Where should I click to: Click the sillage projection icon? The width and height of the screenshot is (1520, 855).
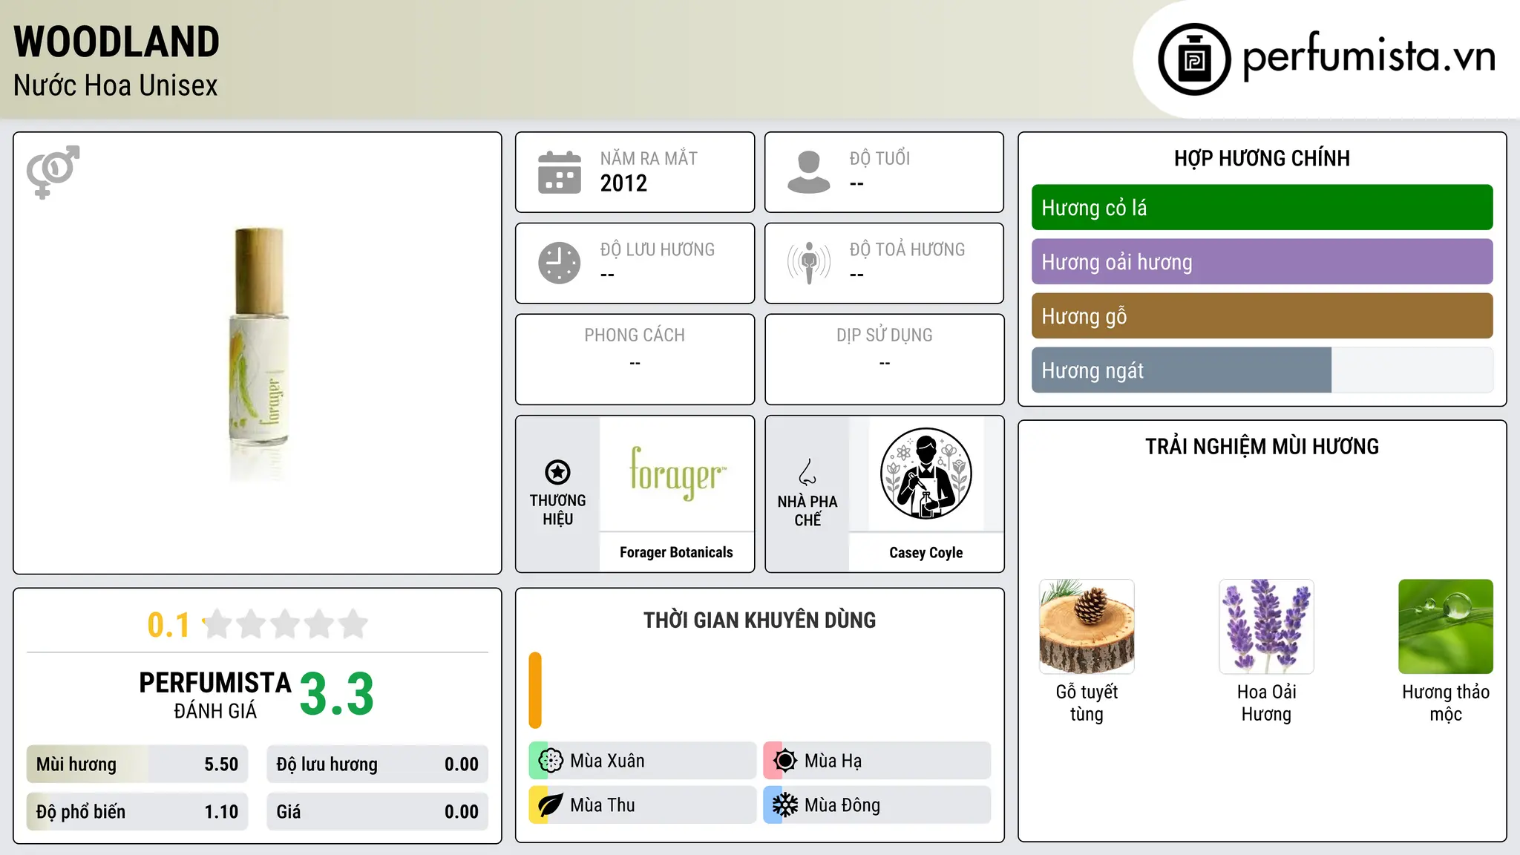click(809, 263)
